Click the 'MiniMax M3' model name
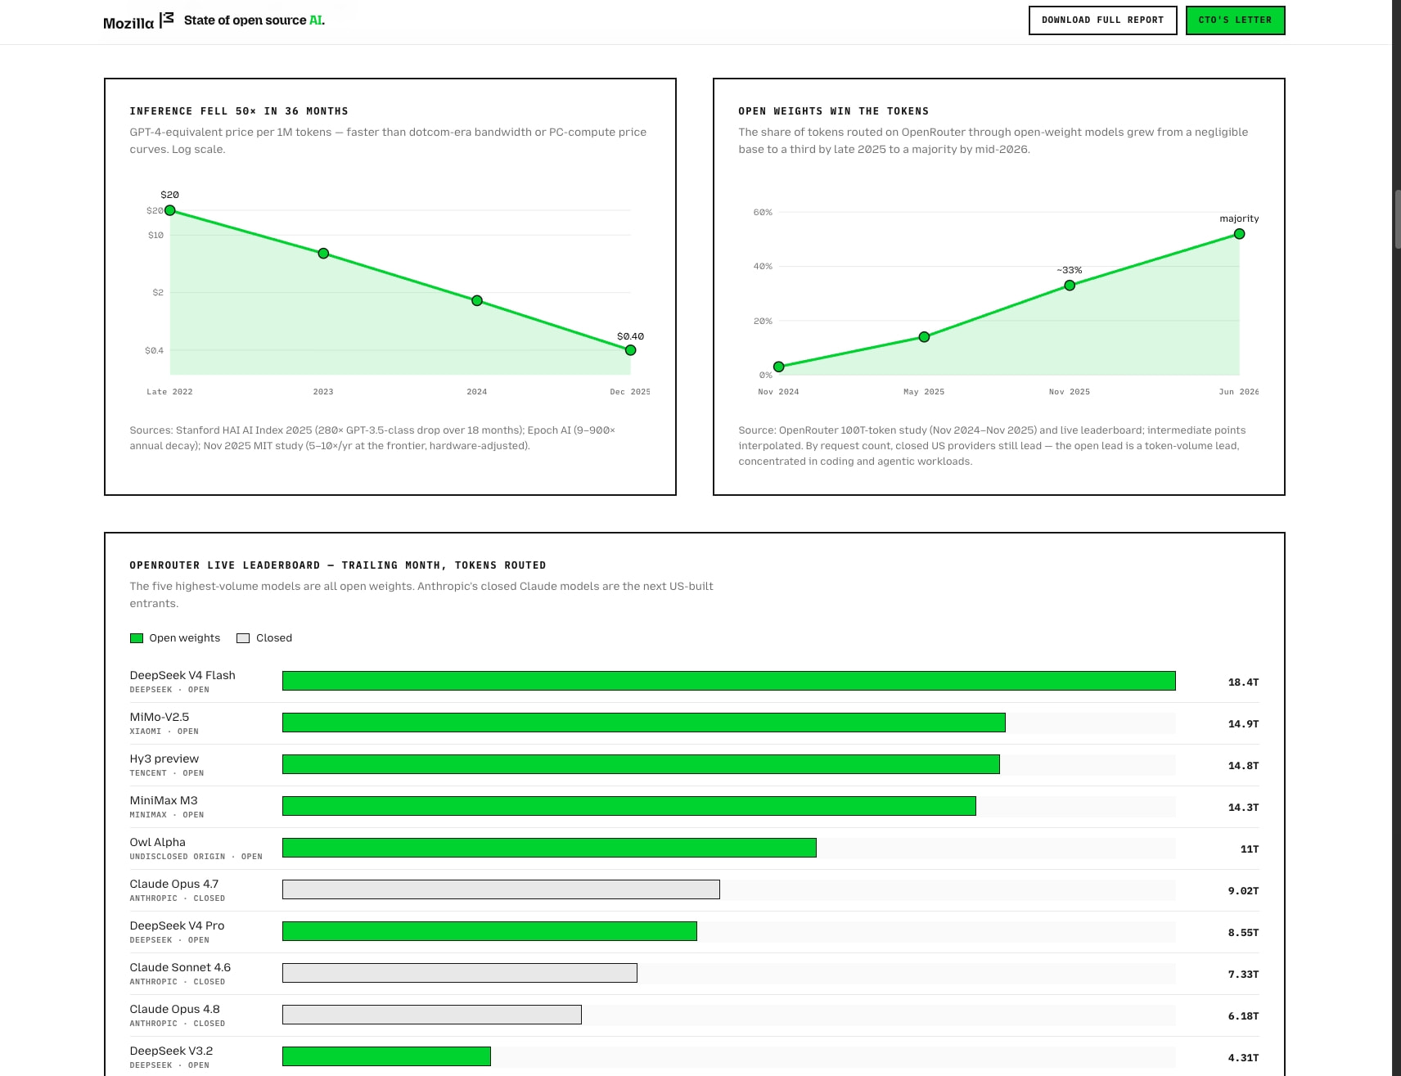 point(164,800)
